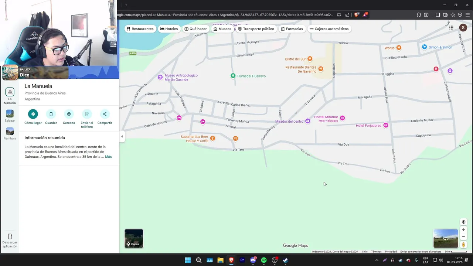Filter map by Restaurantes
473x266 pixels.
pyautogui.click(x=140, y=29)
